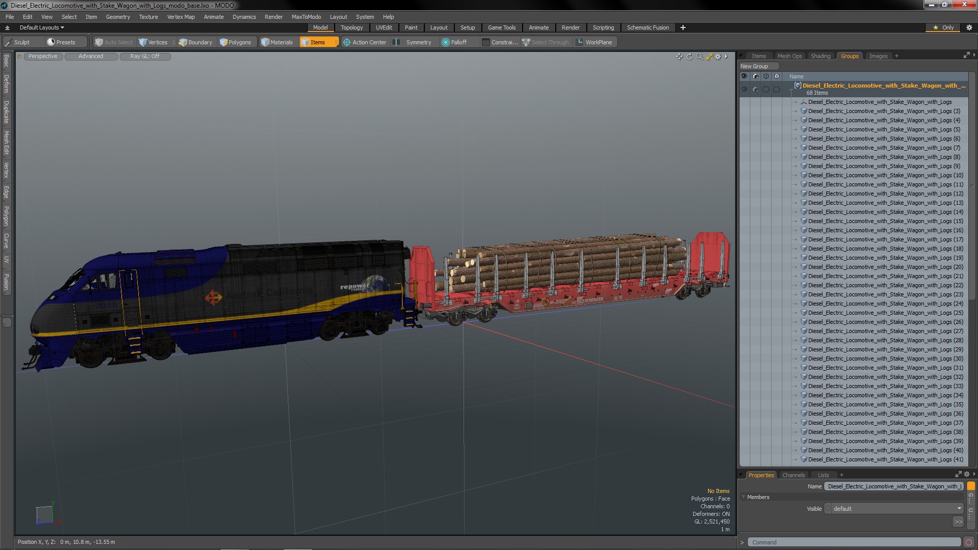Activate Polygons selection mode
Image resolution: width=978 pixels, height=550 pixels.
(x=235, y=42)
